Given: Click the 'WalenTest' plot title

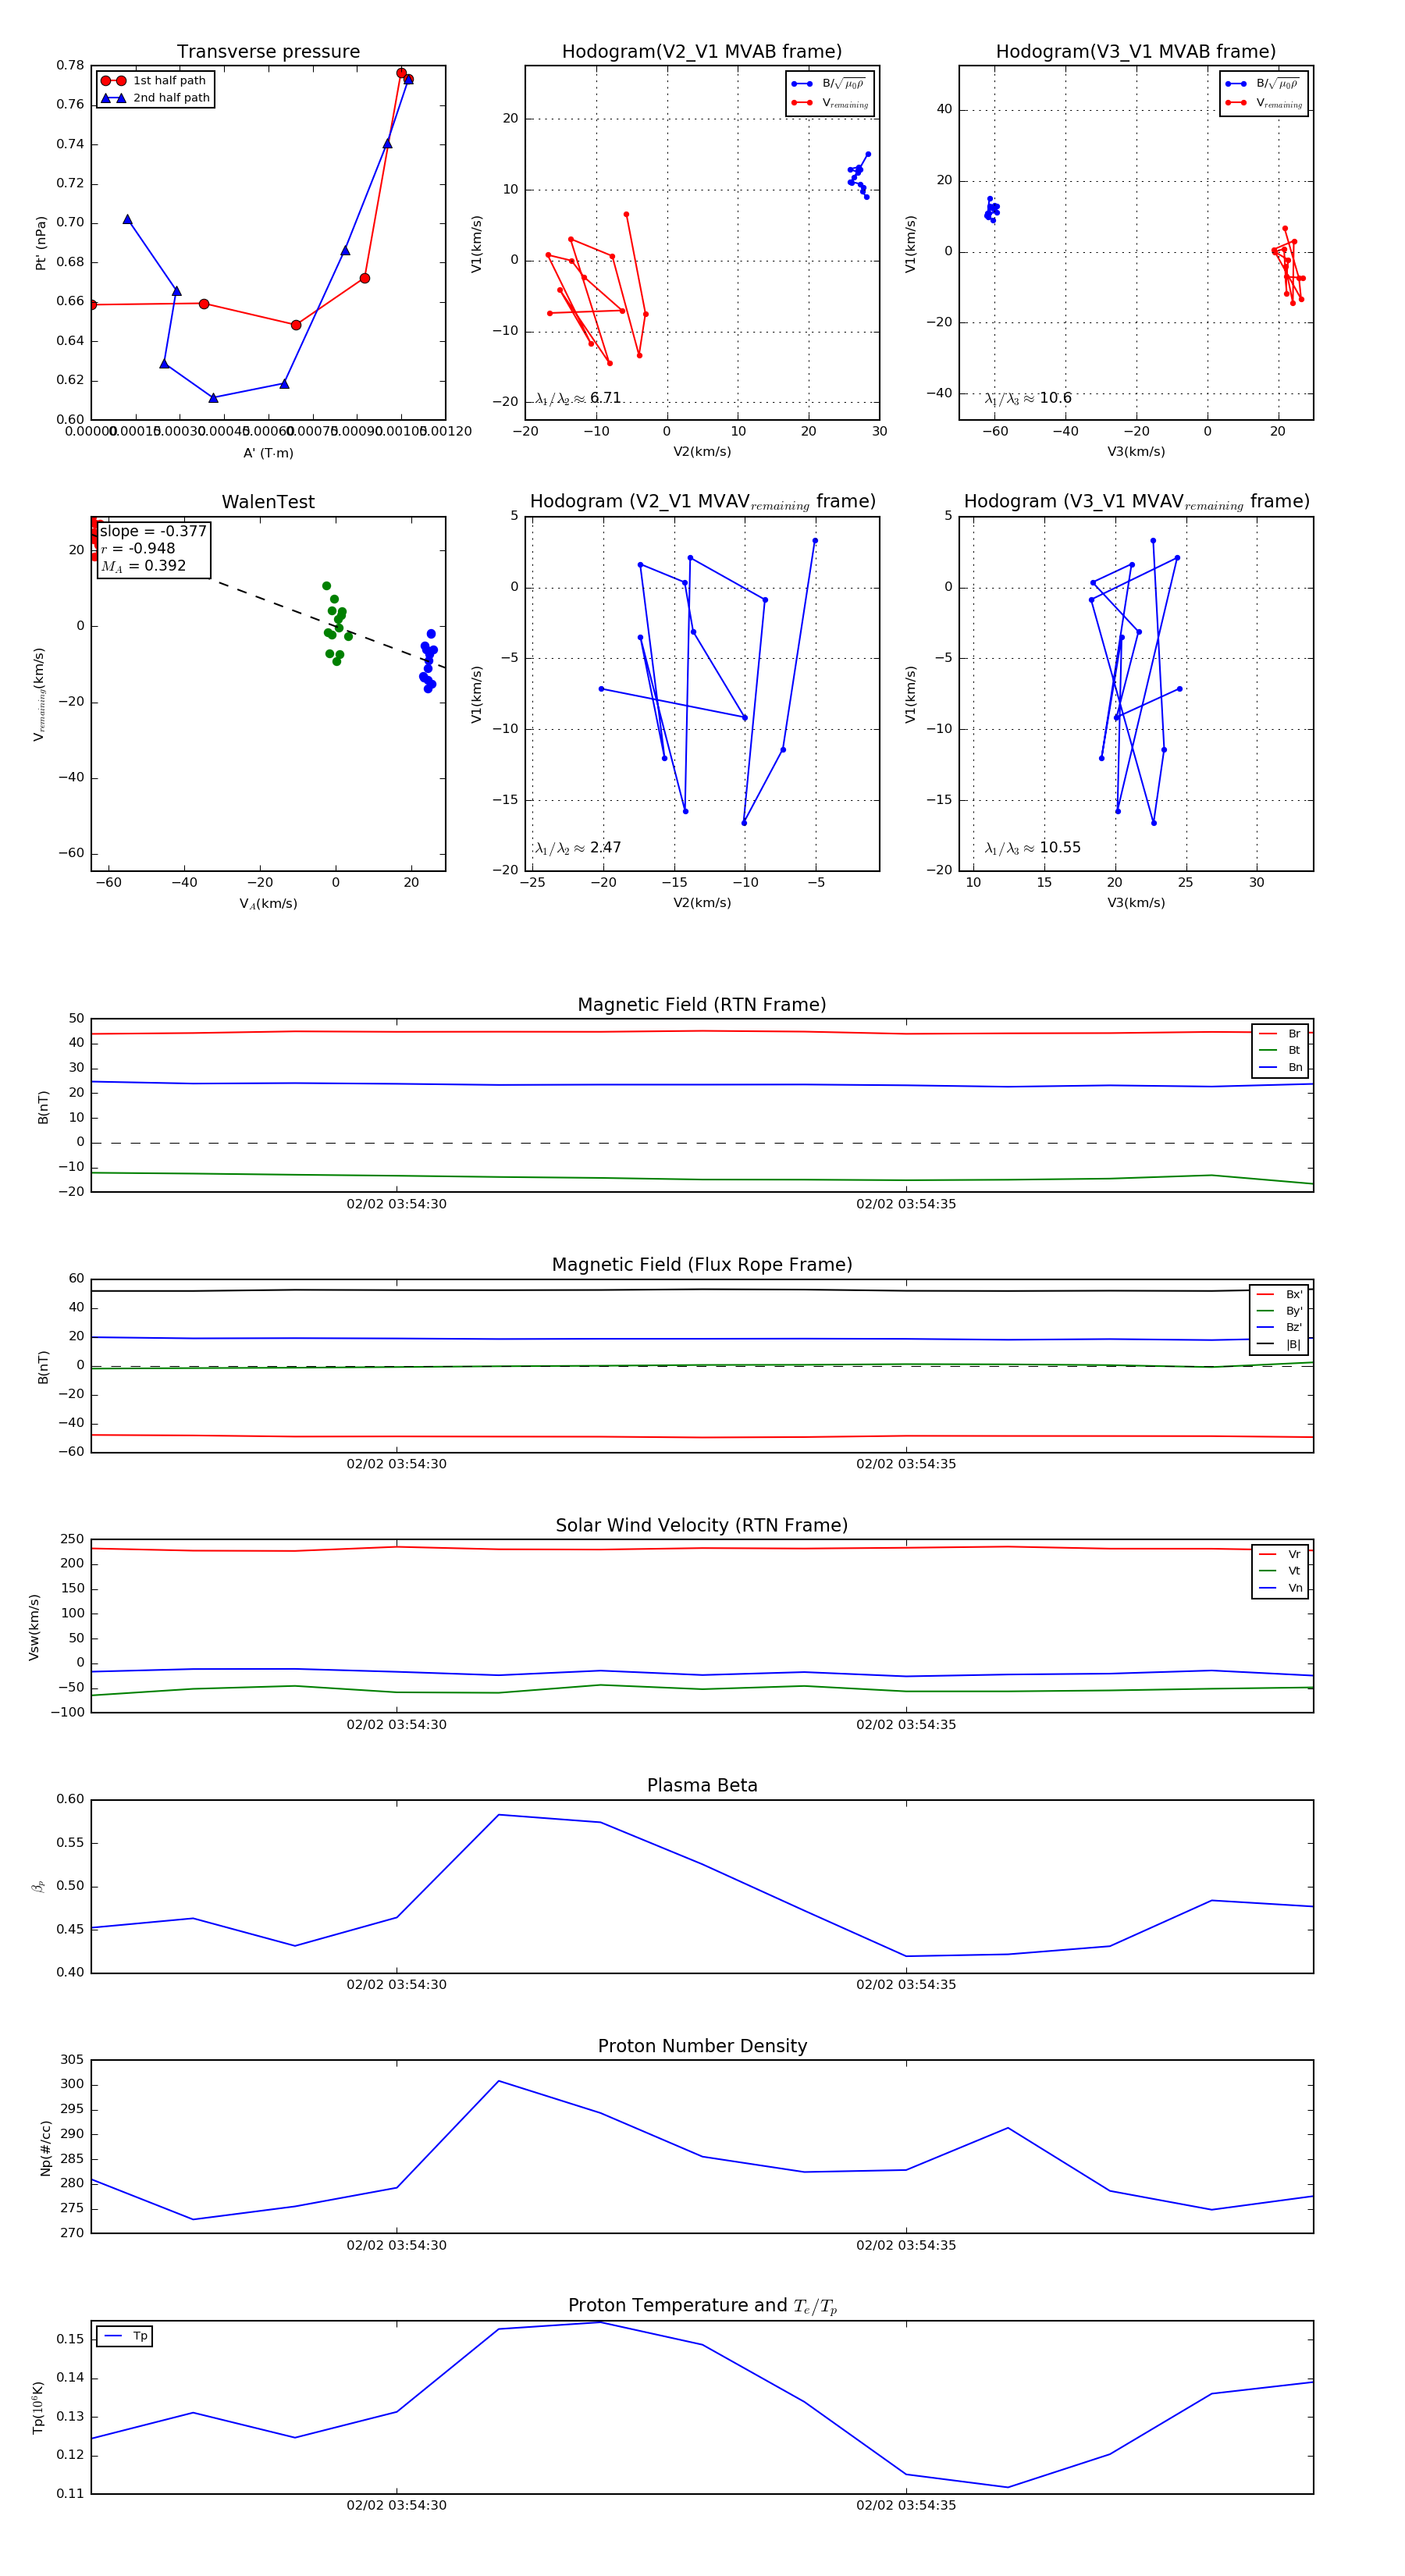Looking at the screenshot, I should tap(268, 502).
